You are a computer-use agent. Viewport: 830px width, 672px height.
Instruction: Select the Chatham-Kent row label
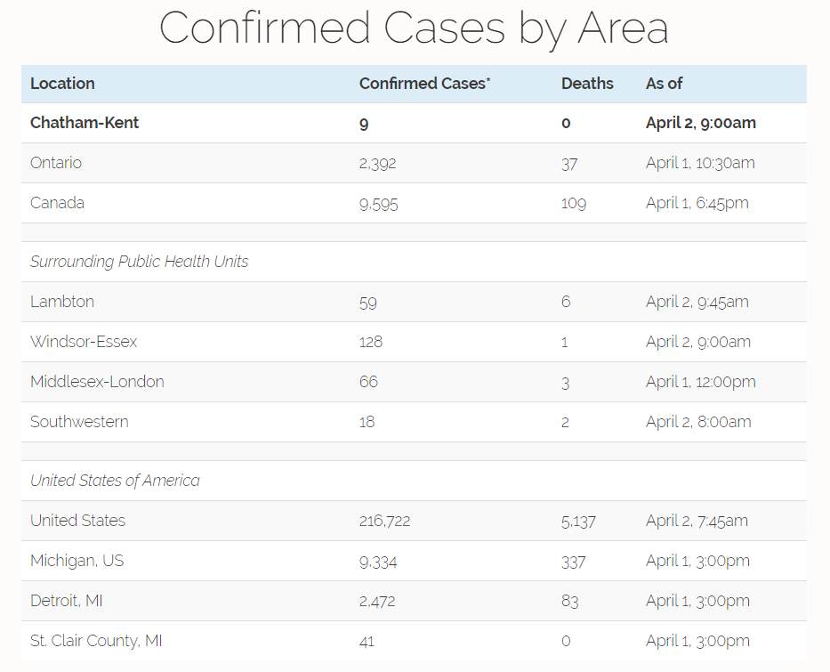click(x=85, y=123)
